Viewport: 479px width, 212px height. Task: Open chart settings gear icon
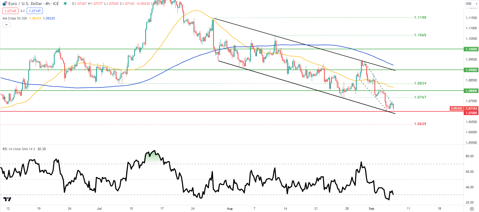coord(472,209)
